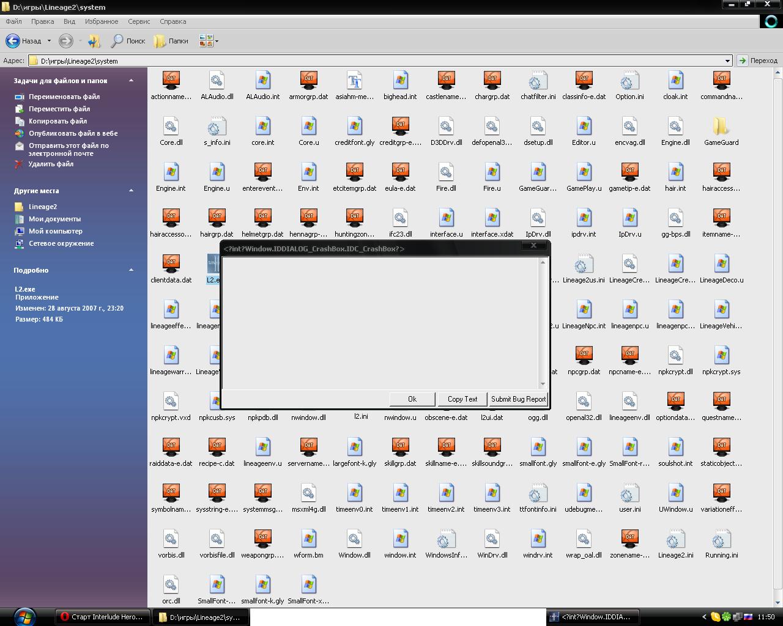Click Ok in the CrashBox dialog
783x626 pixels.
point(412,399)
